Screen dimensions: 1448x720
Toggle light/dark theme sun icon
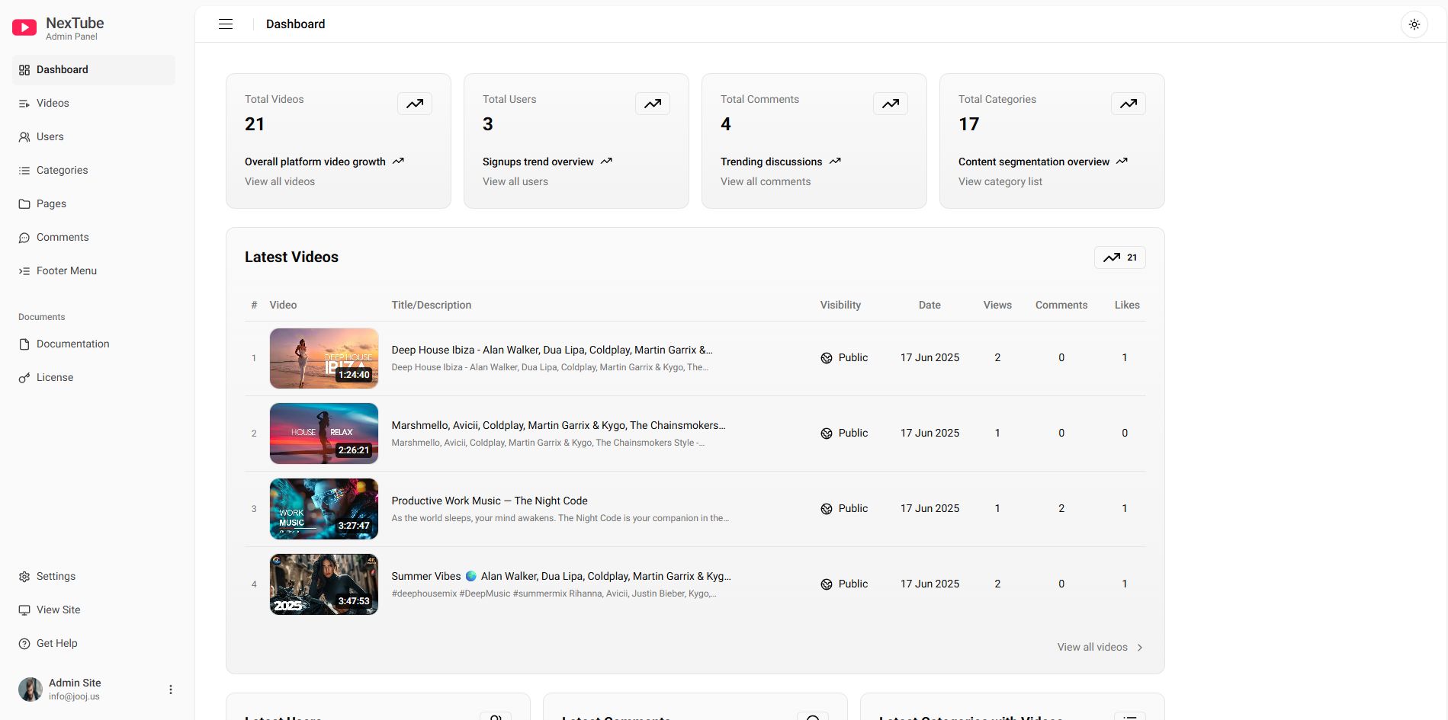(1414, 24)
